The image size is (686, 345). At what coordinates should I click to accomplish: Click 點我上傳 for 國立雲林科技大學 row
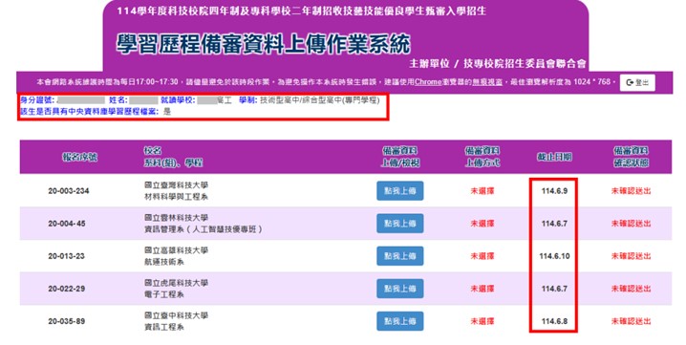tap(400, 224)
